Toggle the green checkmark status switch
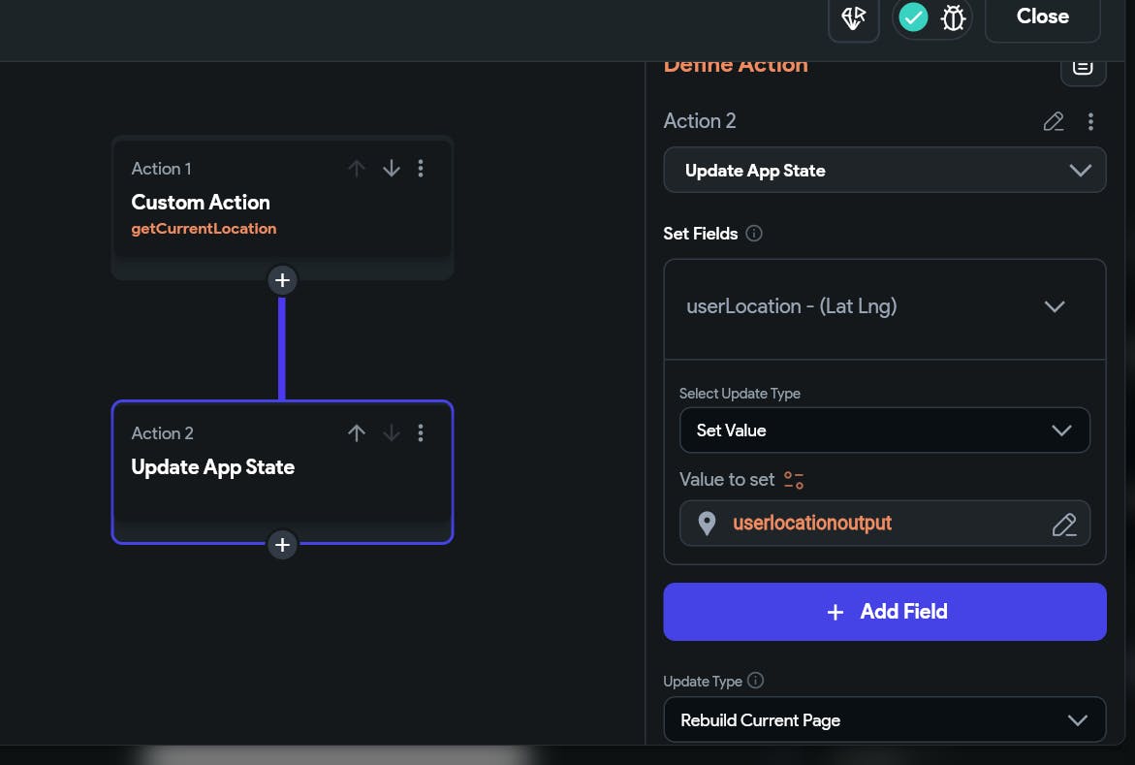The height and width of the screenshot is (765, 1135). tap(913, 17)
